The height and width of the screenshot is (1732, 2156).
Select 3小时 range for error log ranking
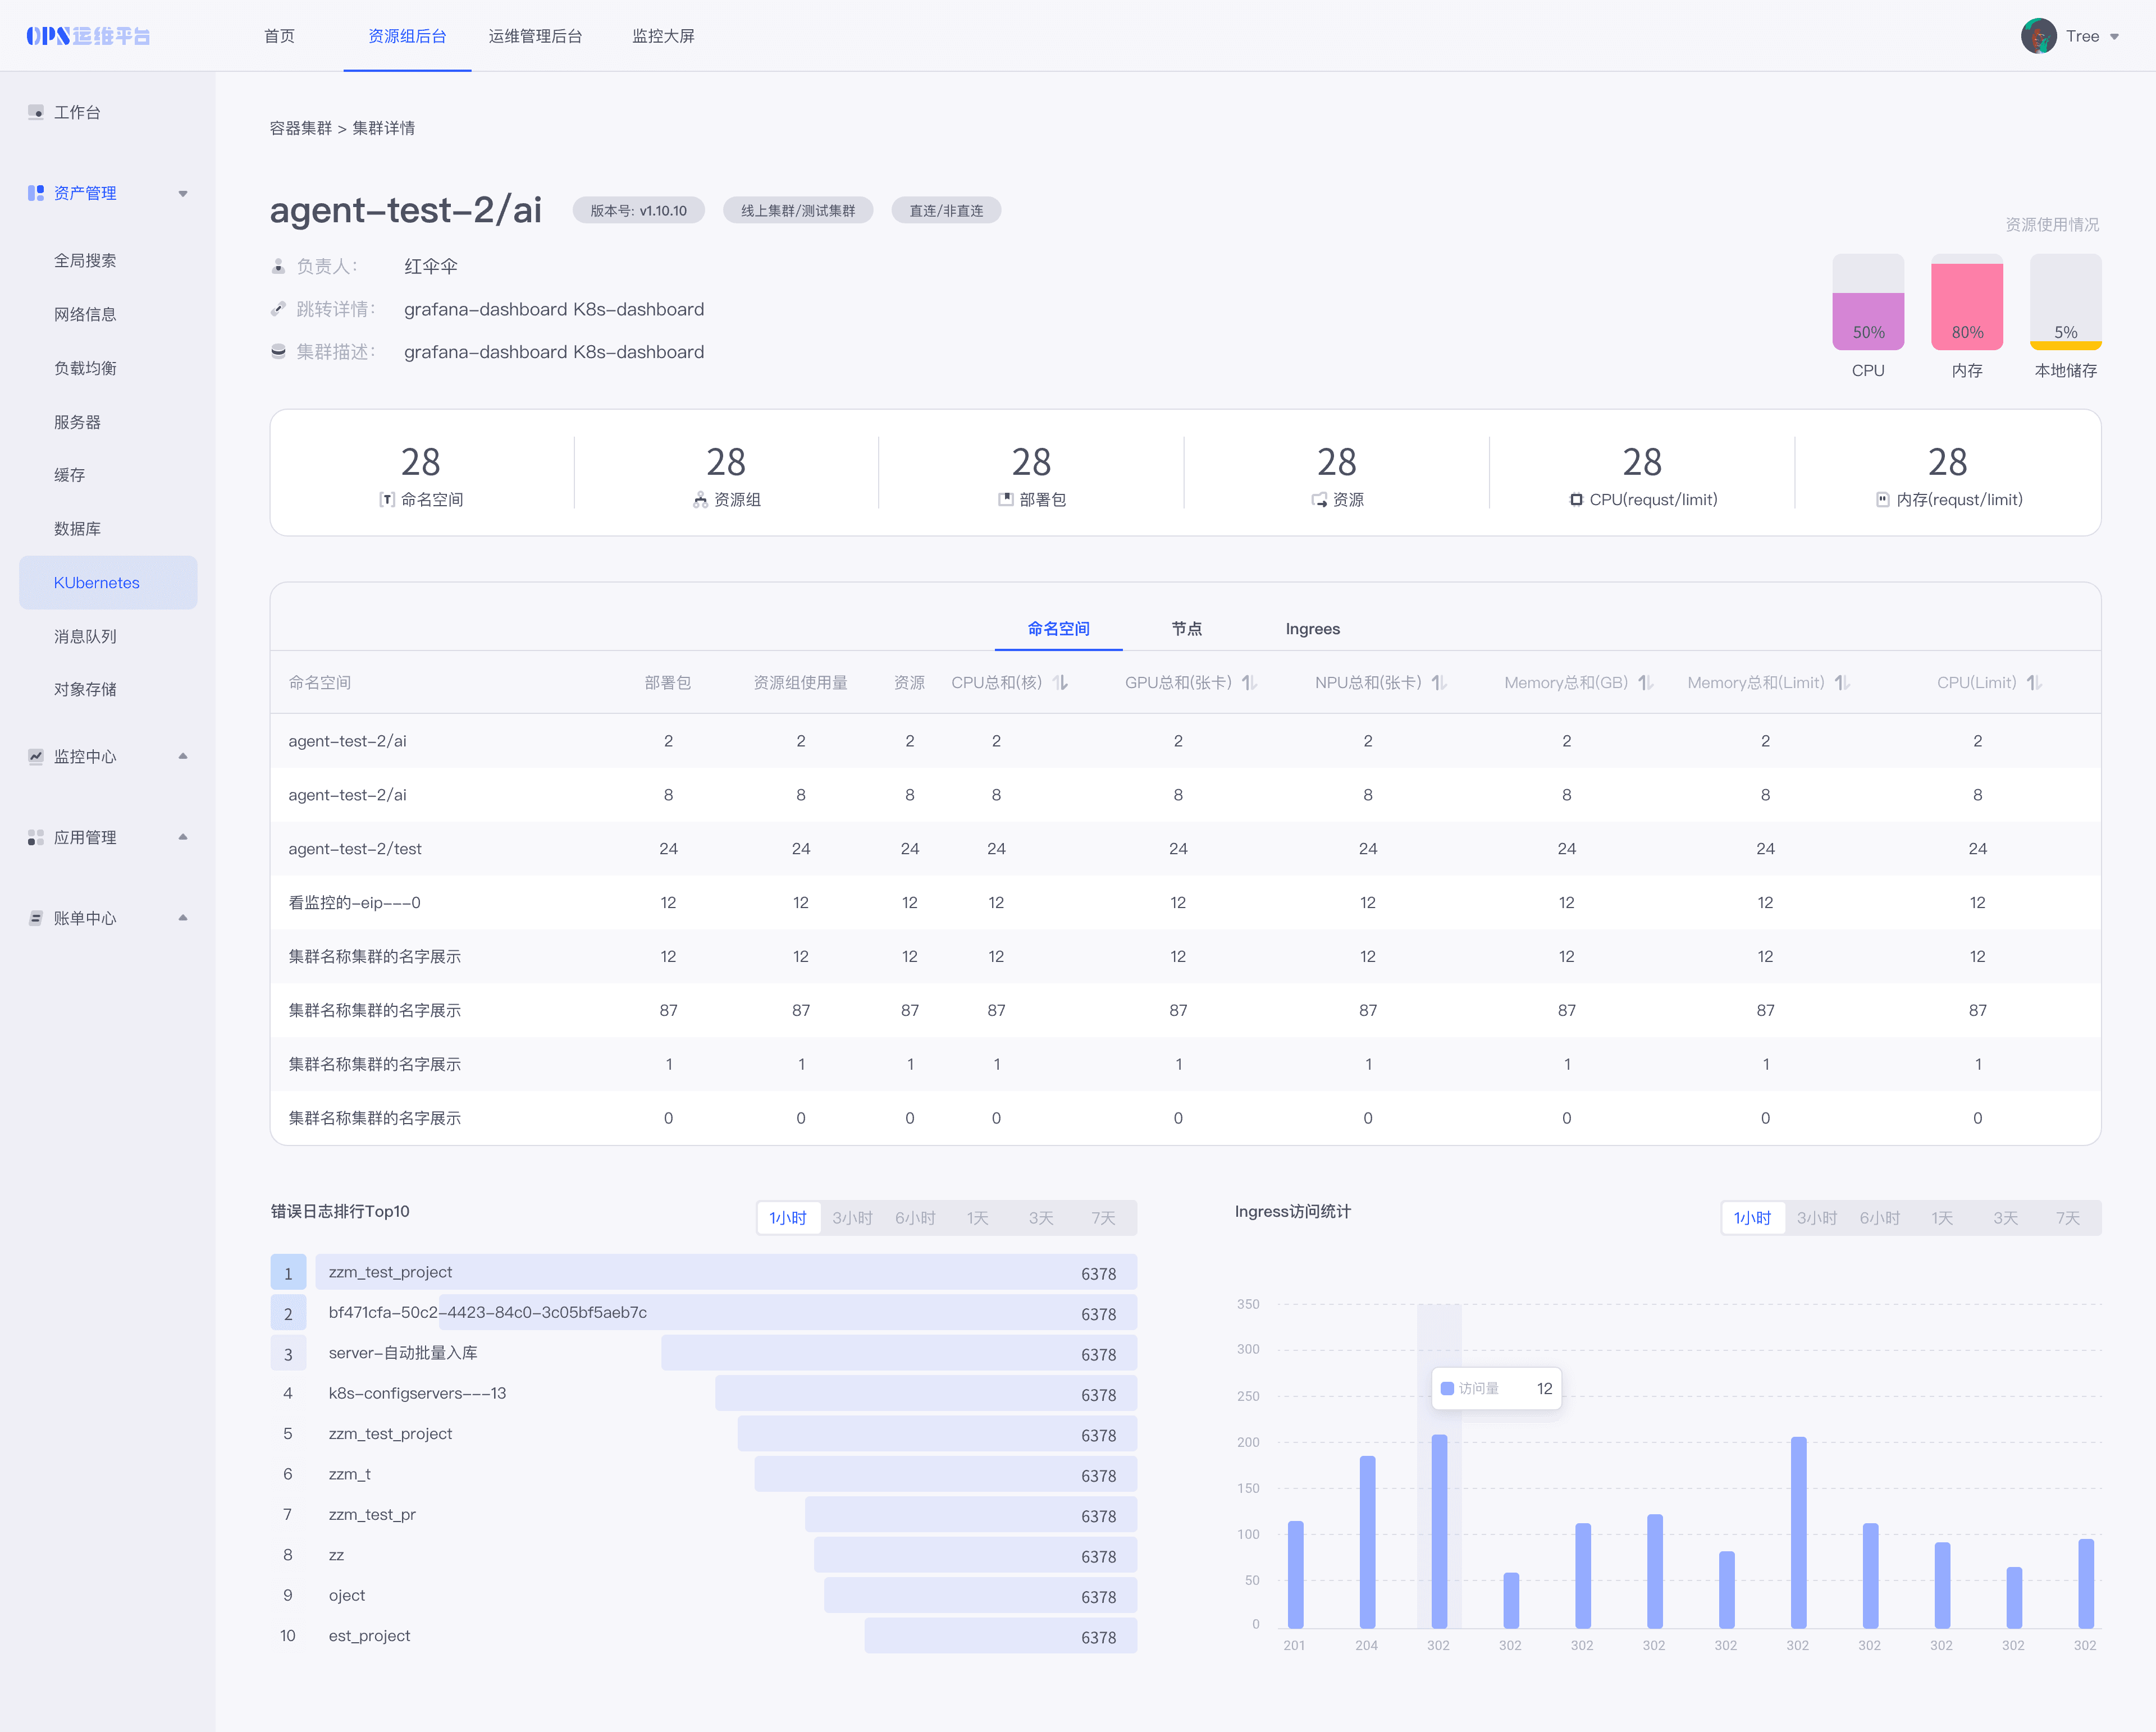point(852,1217)
